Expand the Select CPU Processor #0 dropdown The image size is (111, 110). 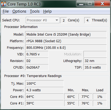point(43,20)
